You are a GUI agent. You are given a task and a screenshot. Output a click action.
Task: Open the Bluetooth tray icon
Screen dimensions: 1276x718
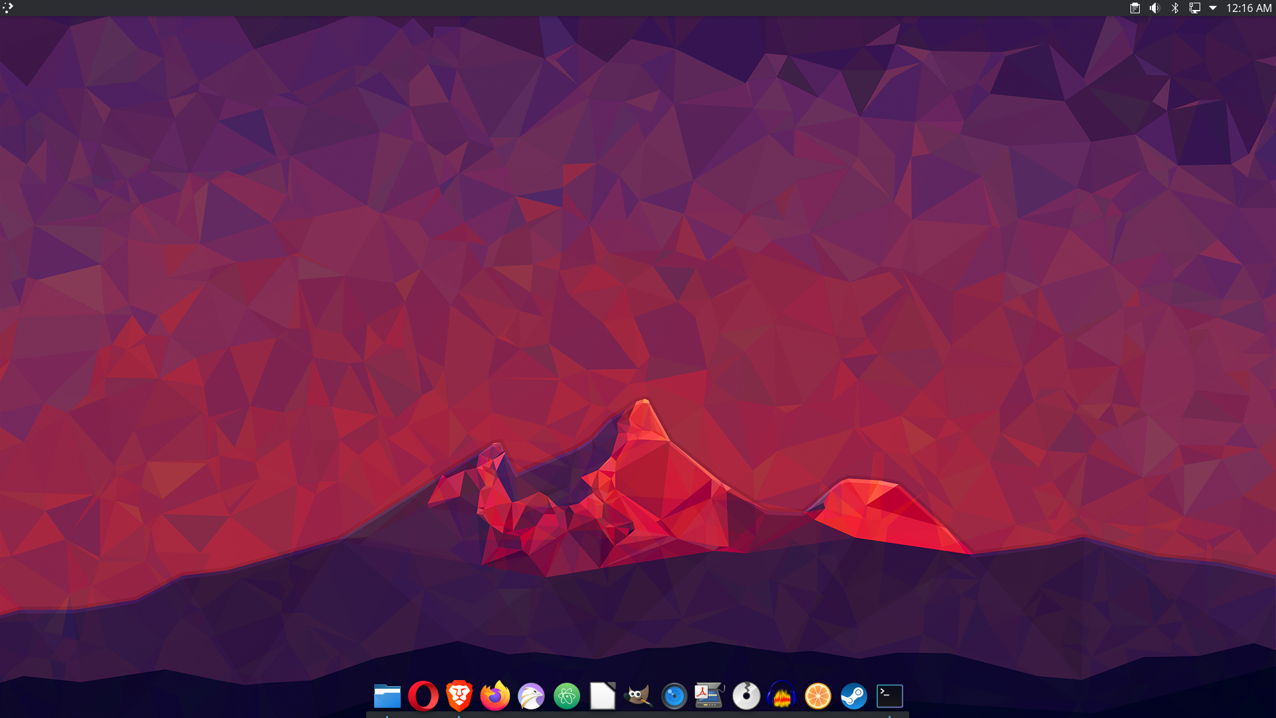coord(1175,8)
